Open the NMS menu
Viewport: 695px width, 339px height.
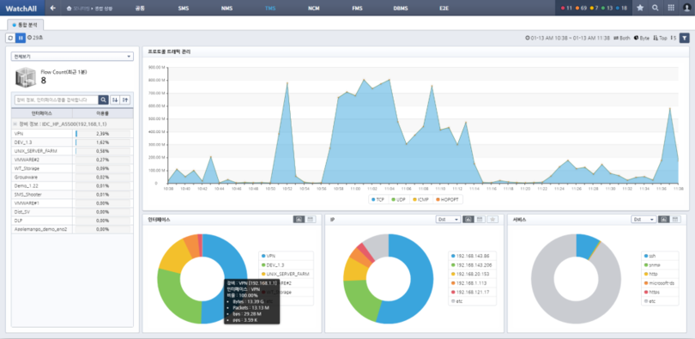point(227,8)
